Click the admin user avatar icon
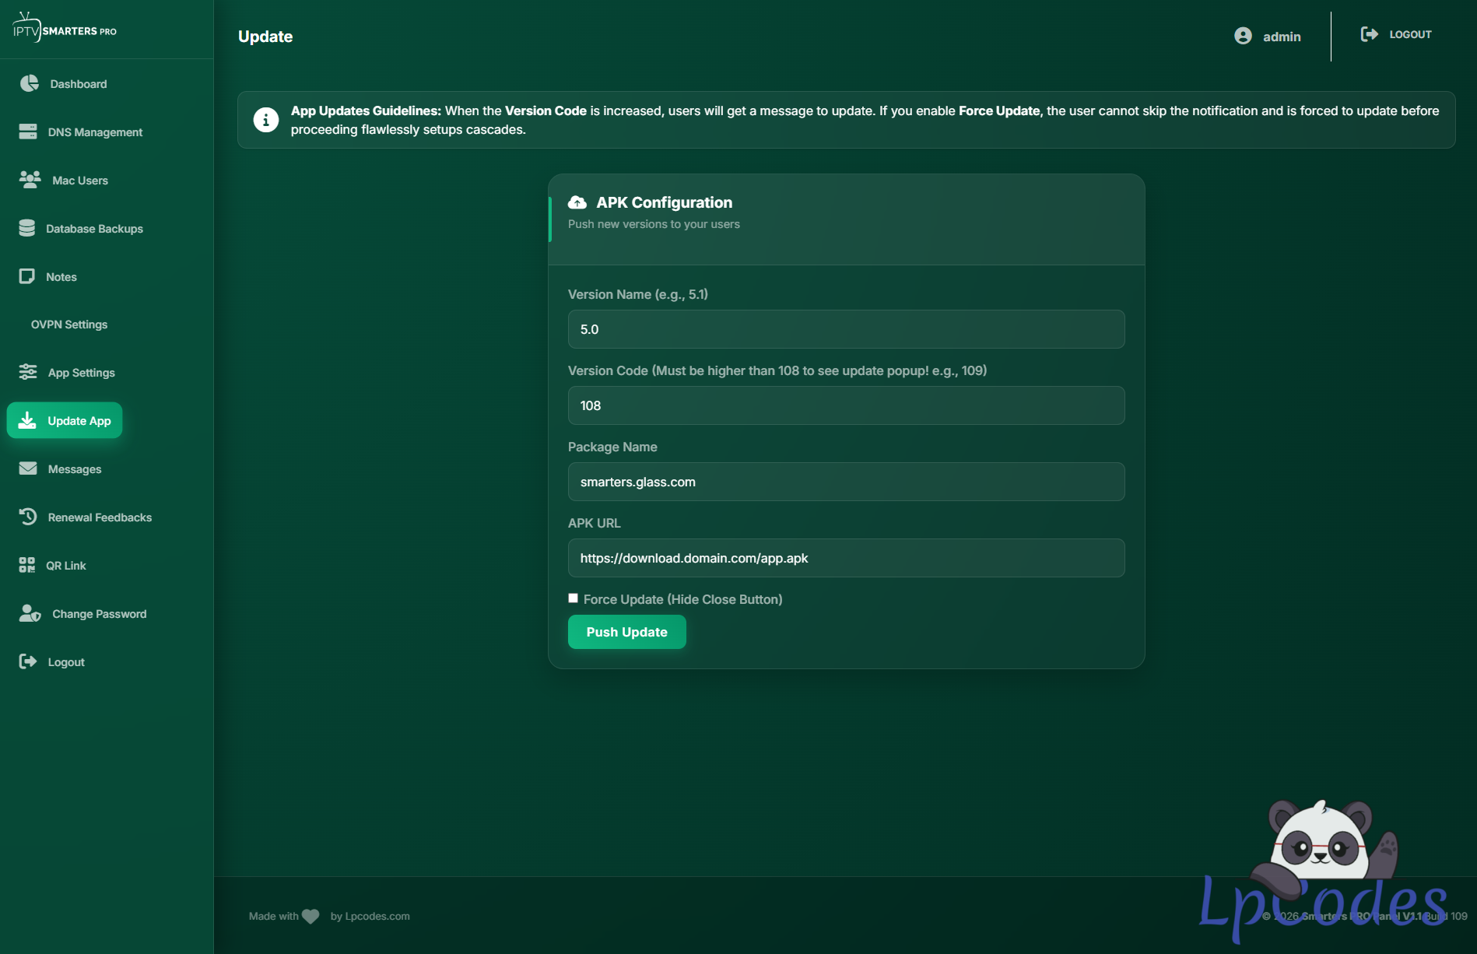 click(x=1243, y=36)
